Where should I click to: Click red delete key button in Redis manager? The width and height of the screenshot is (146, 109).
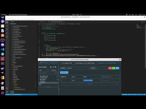[110, 68]
